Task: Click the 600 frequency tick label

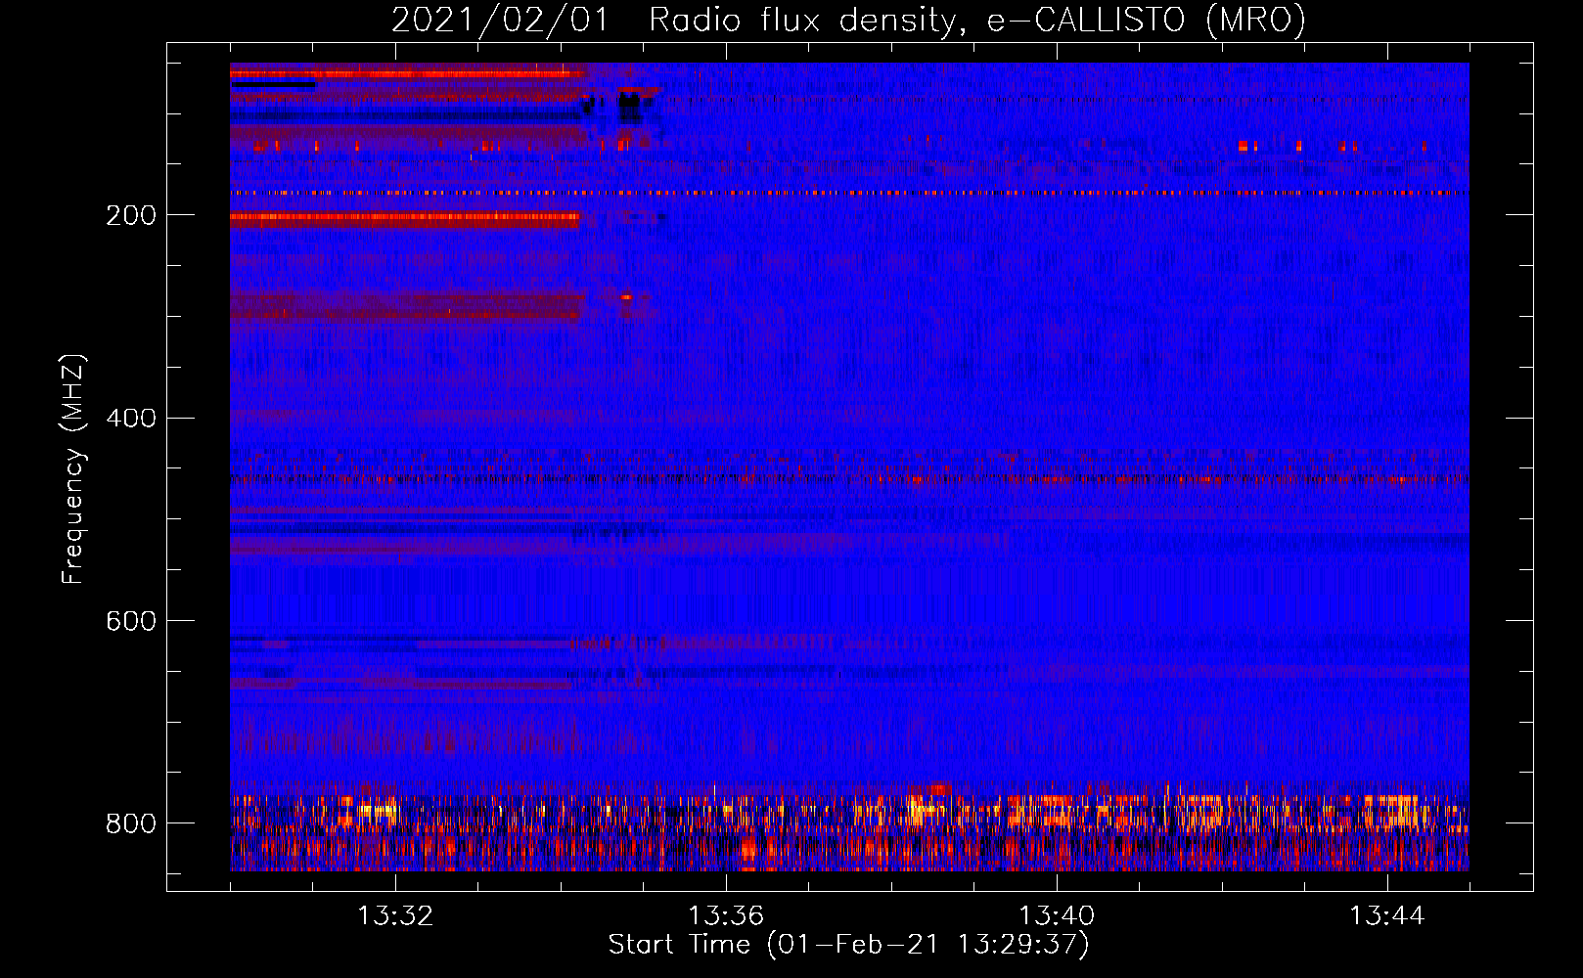Action: tap(130, 622)
